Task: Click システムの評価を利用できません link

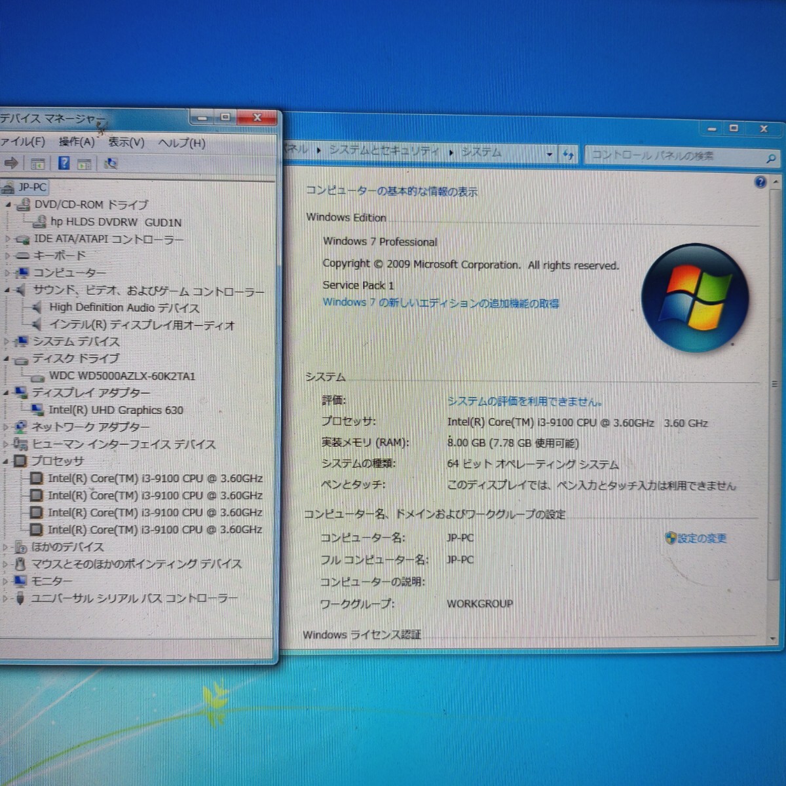Action: tap(524, 401)
